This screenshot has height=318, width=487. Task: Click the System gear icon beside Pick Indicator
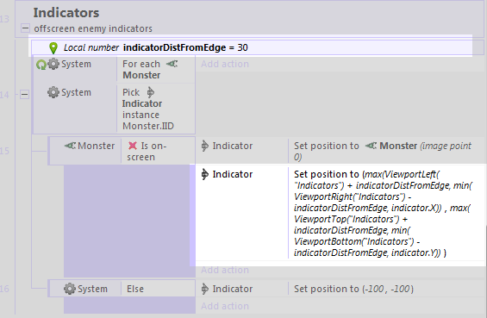[53, 92]
